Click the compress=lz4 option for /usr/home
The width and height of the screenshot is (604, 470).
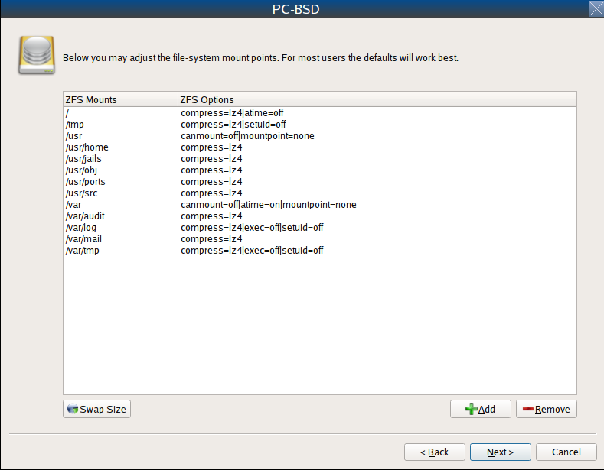tap(211, 147)
